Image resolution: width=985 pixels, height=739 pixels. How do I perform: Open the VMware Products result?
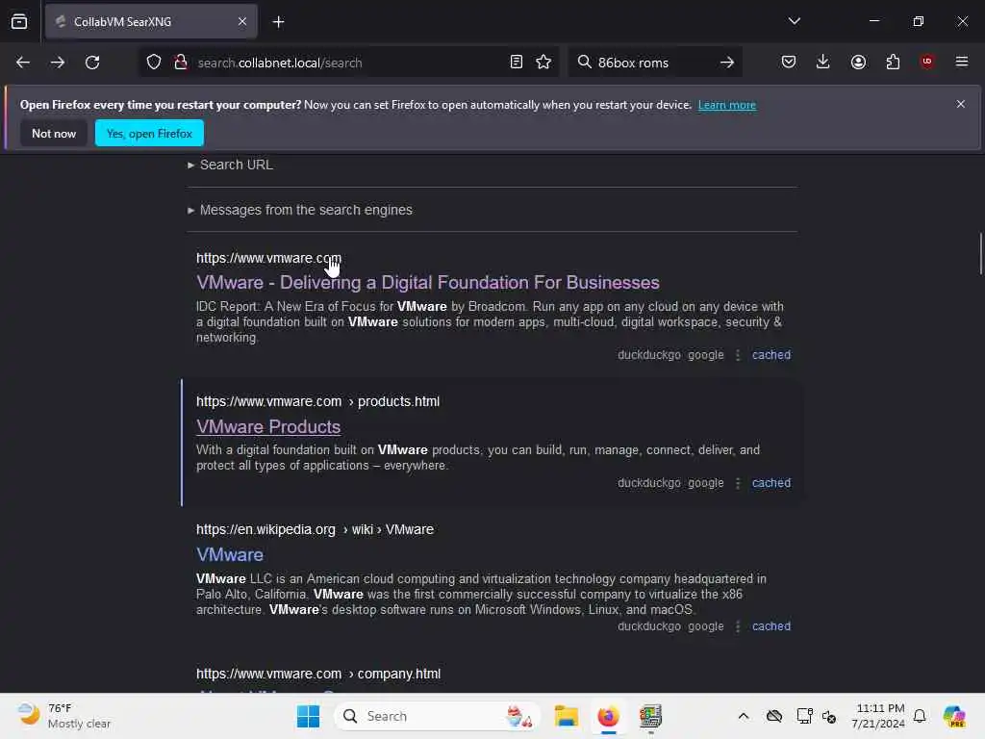tap(268, 426)
